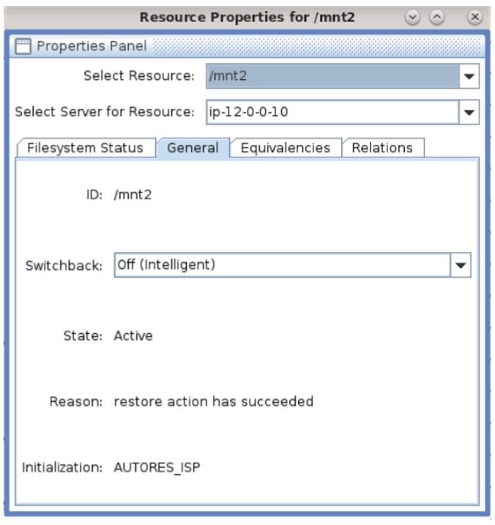Image resolution: width=495 pixels, height=525 pixels.
Task: Click the Properties Panel header label
Action: tap(92, 47)
